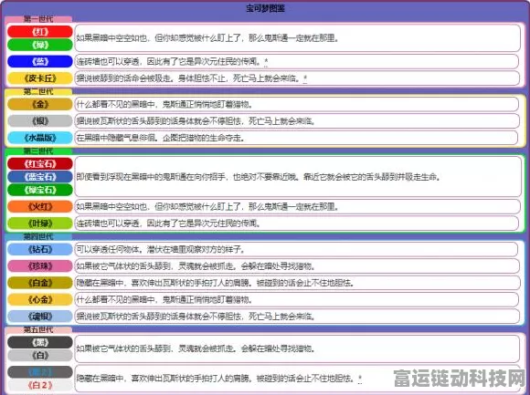Click the 《金》 version label

tap(40, 104)
